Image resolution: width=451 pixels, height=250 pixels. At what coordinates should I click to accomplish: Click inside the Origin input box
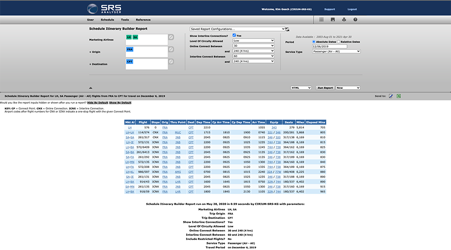[146, 52]
